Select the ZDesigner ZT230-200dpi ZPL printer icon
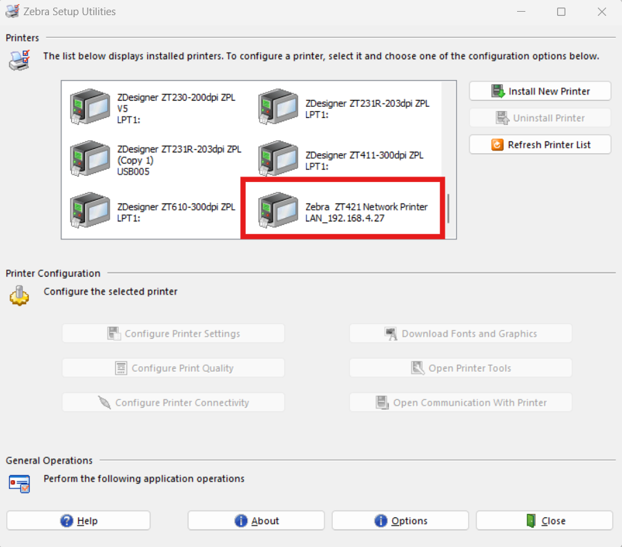This screenshot has width=622, height=547. 90,108
